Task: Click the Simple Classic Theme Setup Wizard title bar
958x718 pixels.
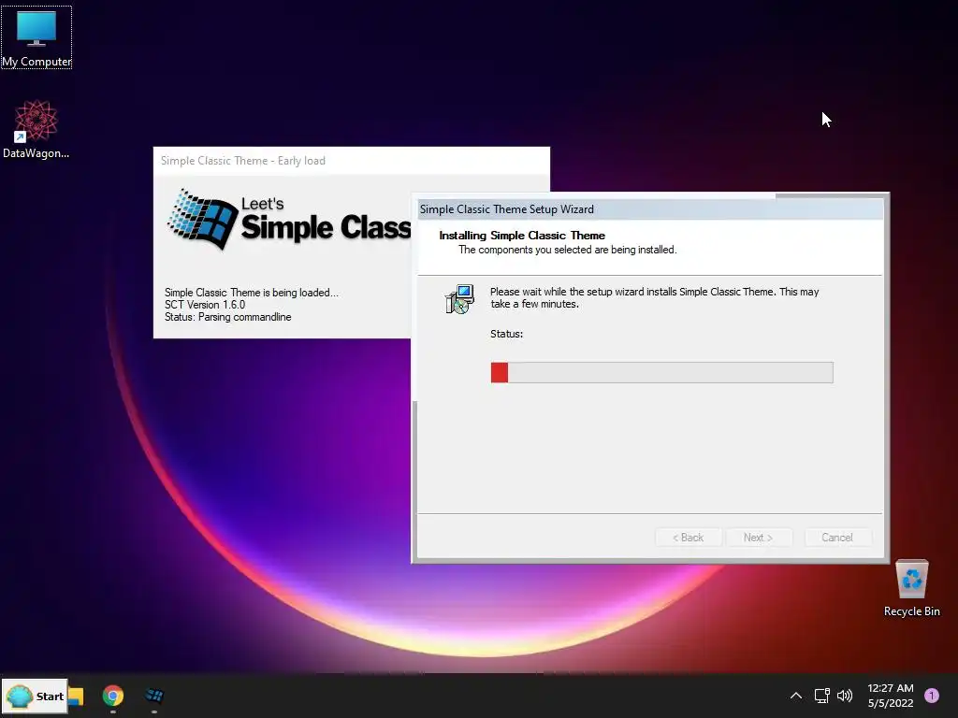Action: click(651, 209)
